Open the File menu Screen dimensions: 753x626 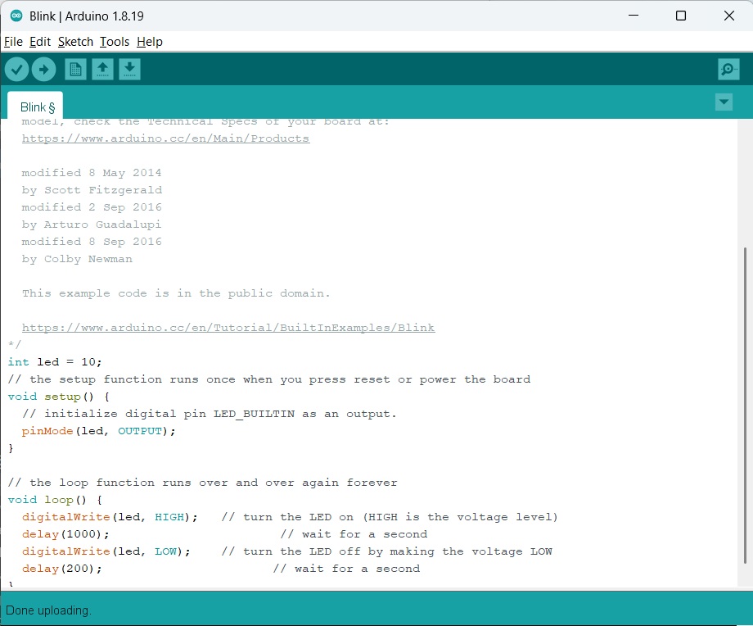tap(13, 42)
